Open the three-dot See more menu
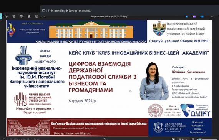 tap(44, 17)
